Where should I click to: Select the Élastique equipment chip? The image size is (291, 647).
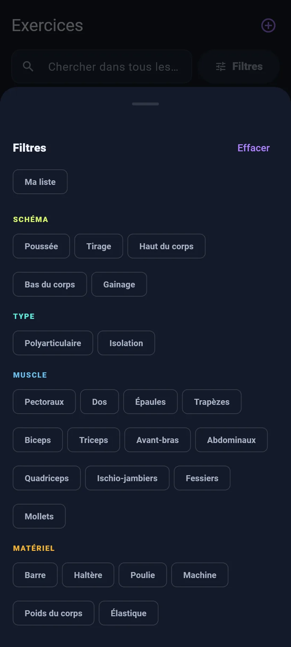pyautogui.click(x=129, y=613)
